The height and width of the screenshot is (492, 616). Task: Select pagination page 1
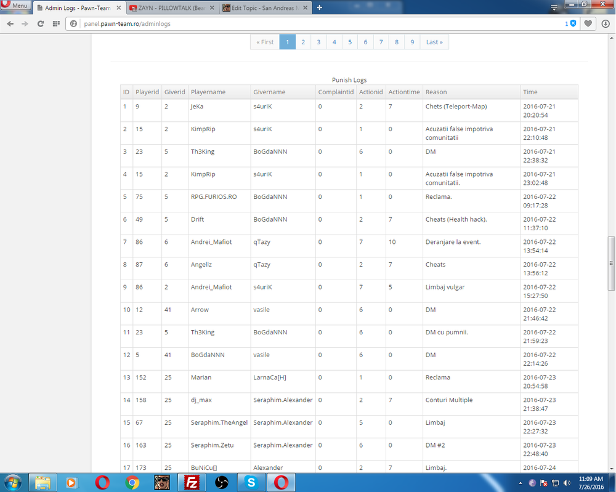(x=288, y=42)
